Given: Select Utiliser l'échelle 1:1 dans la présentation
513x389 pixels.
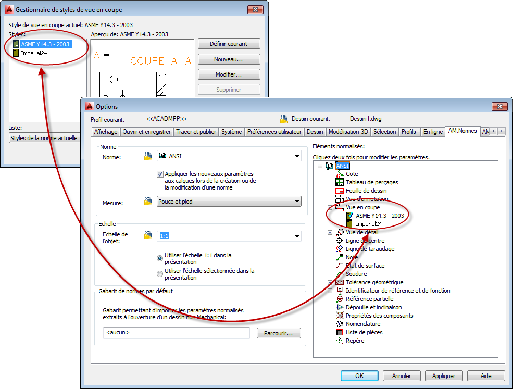Looking at the screenshot, I should (160, 258).
